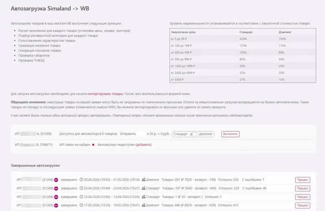Click the Автозагрузка Simaland -> WB heading

pos(50,9)
